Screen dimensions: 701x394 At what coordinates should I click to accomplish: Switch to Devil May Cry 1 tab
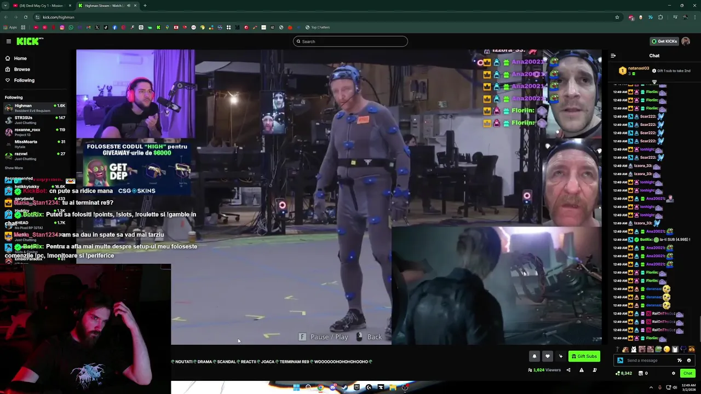(41, 5)
